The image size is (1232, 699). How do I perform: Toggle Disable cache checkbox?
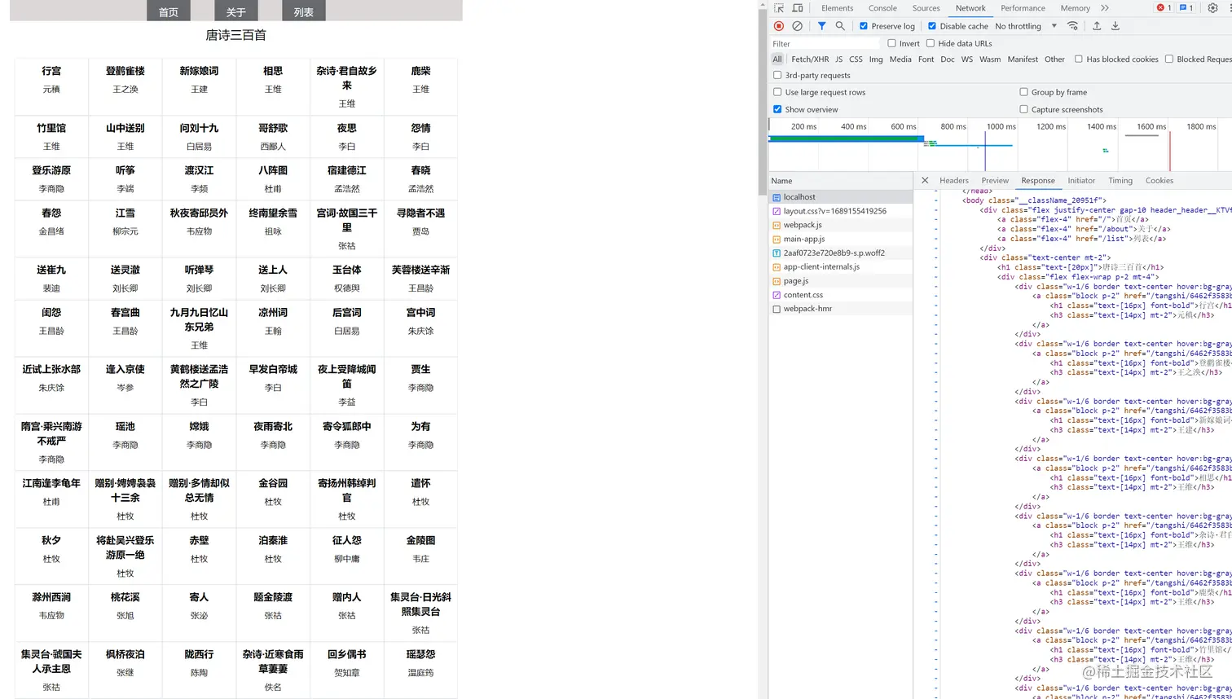[932, 26]
